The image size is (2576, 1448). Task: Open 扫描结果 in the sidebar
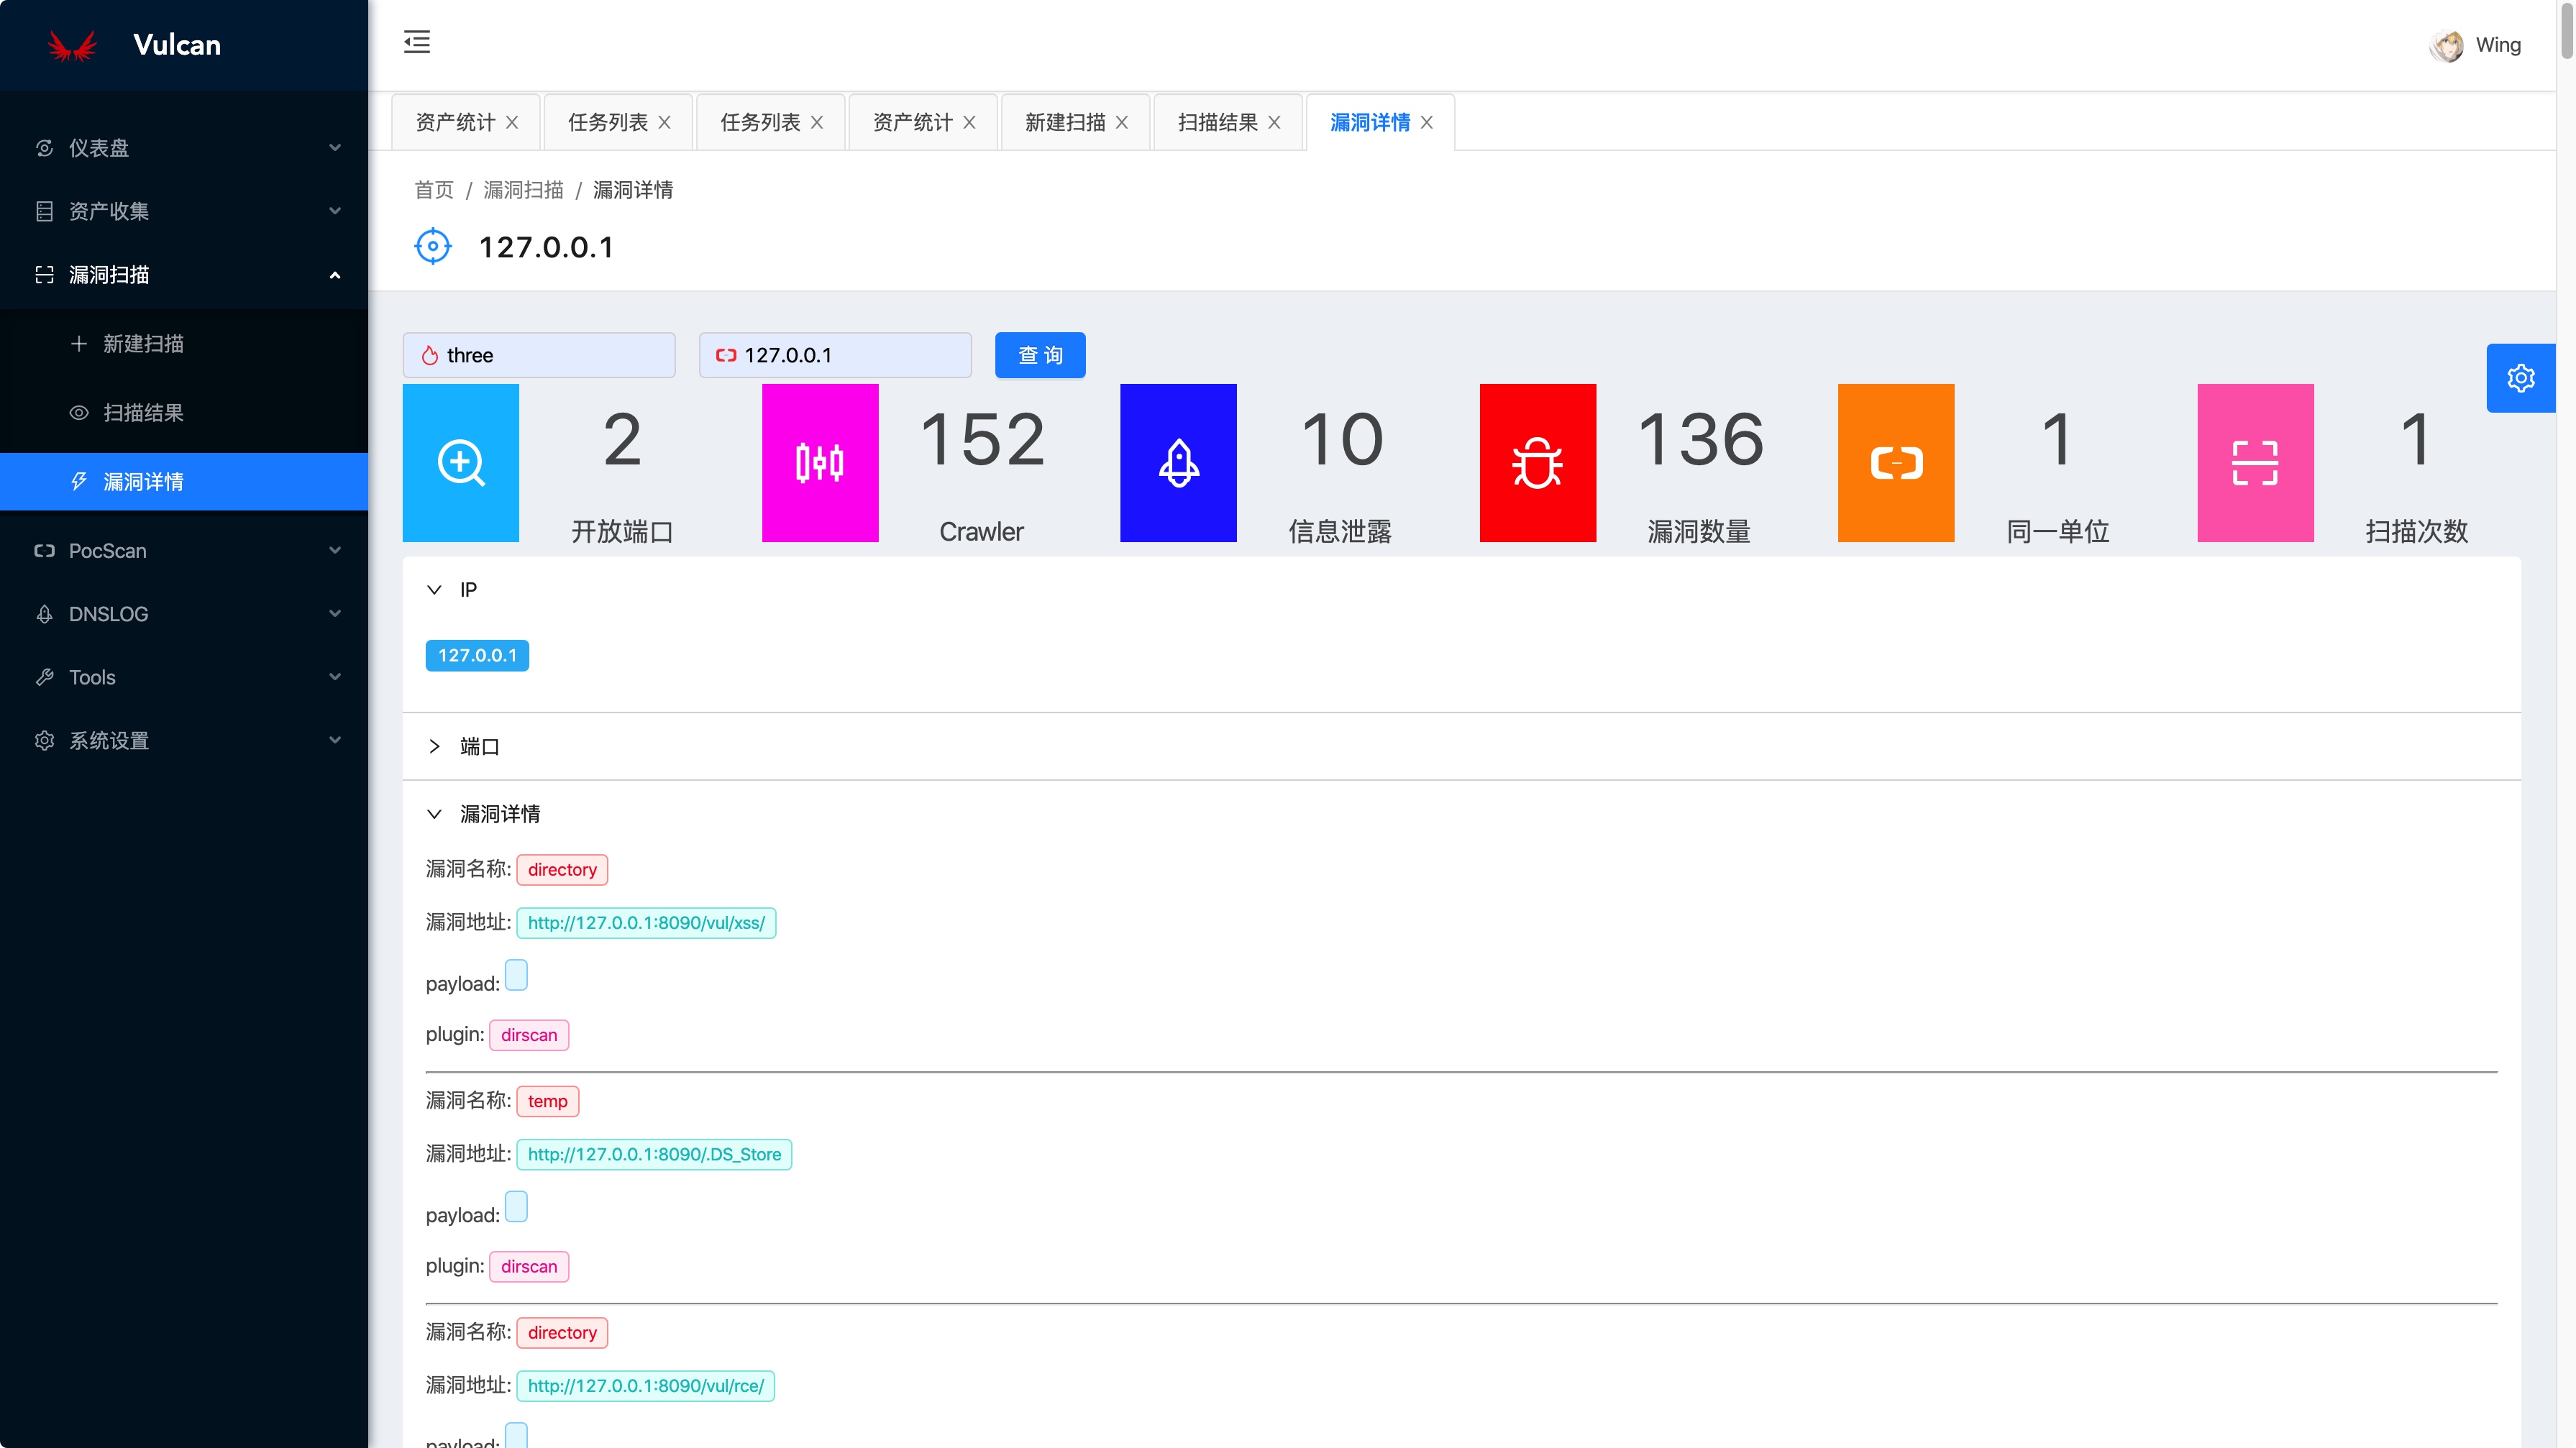pos(143,413)
